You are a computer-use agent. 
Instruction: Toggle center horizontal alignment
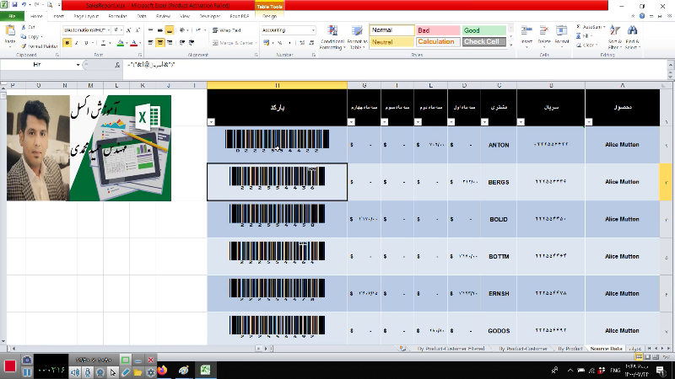pos(160,43)
